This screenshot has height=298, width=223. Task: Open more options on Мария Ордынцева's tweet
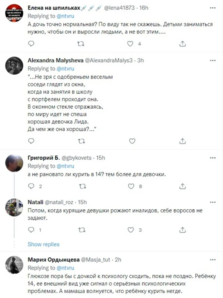click(213, 260)
